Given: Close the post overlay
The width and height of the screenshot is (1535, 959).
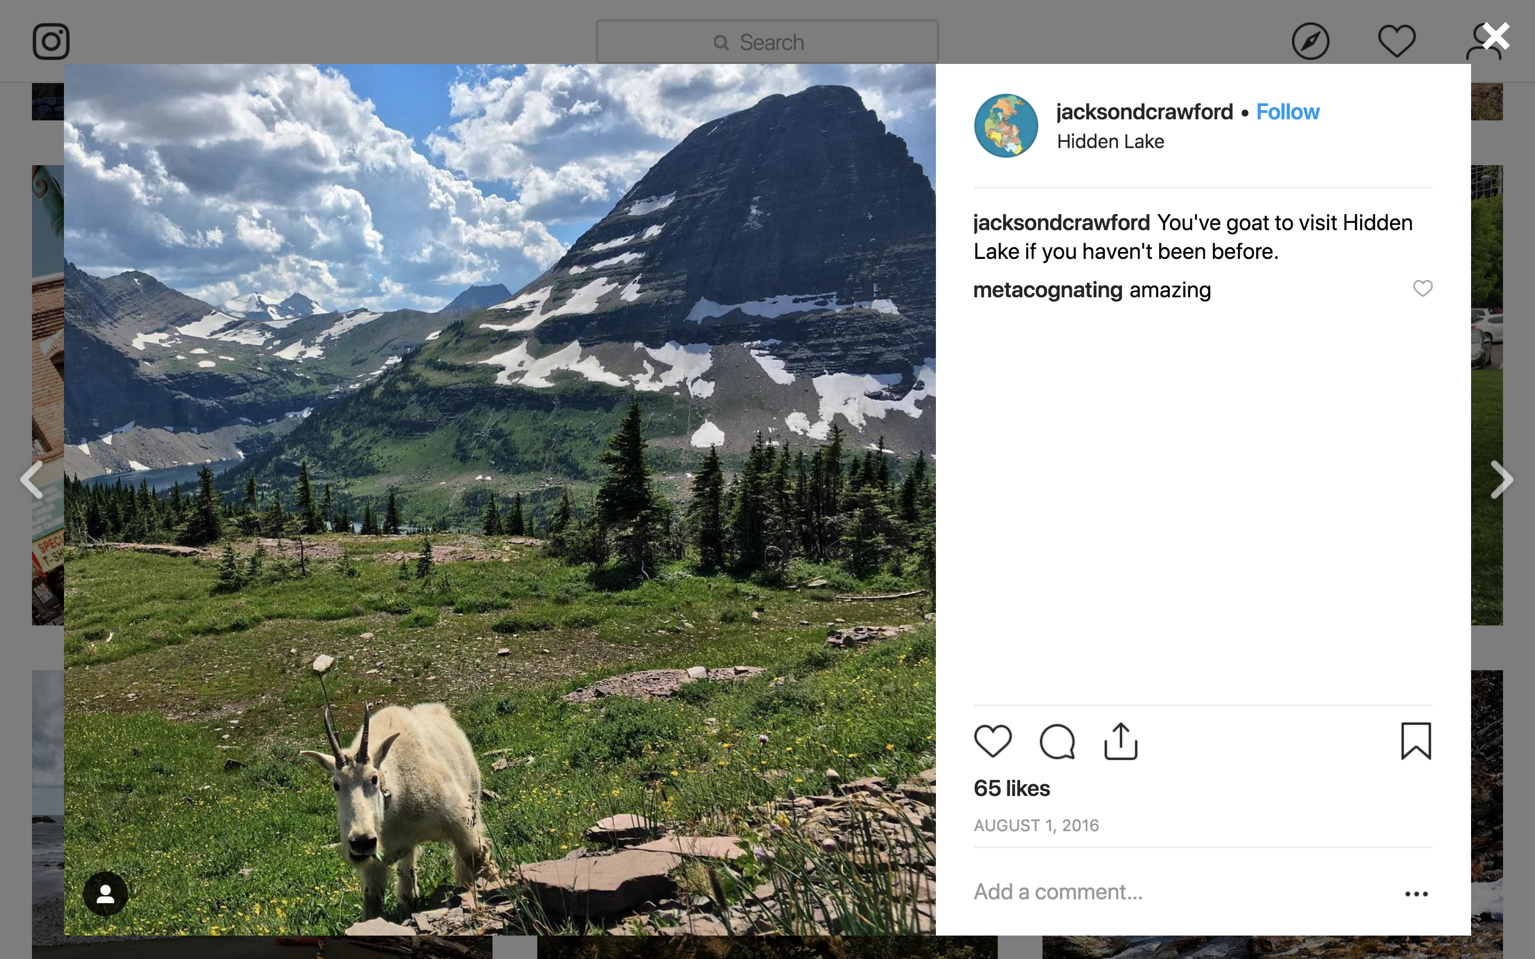Looking at the screenshot, I should click(x=1496, y=37).
